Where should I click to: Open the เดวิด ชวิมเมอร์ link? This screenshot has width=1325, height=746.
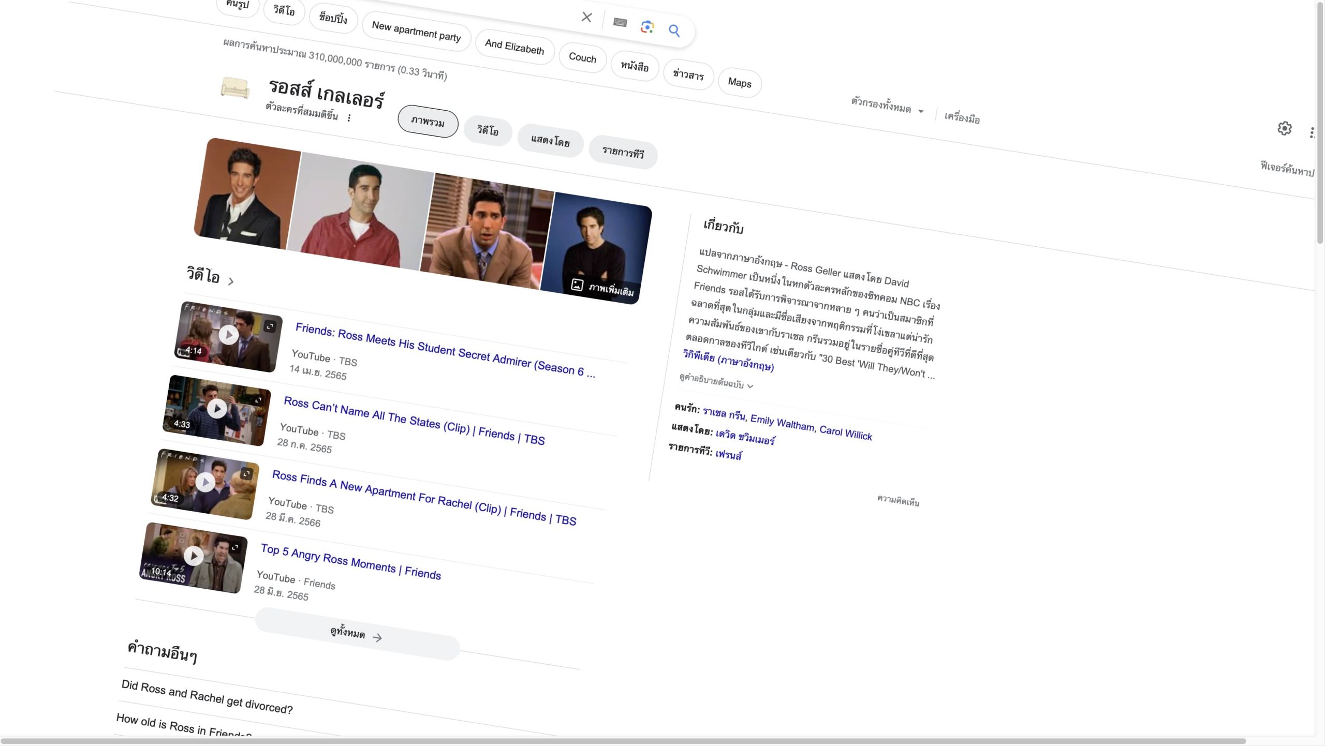[x=745, y=438]
